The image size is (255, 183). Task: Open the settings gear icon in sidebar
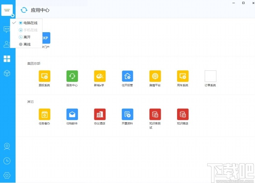click(7, 175)
